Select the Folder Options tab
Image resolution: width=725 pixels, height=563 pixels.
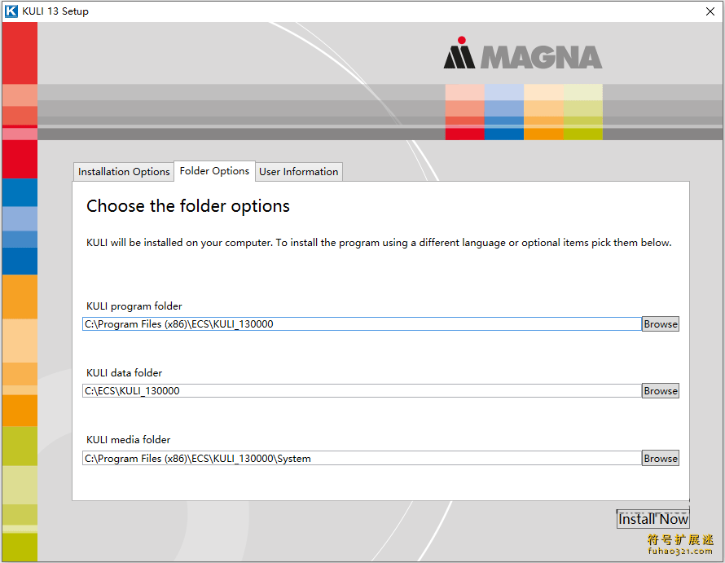[214, 171]
